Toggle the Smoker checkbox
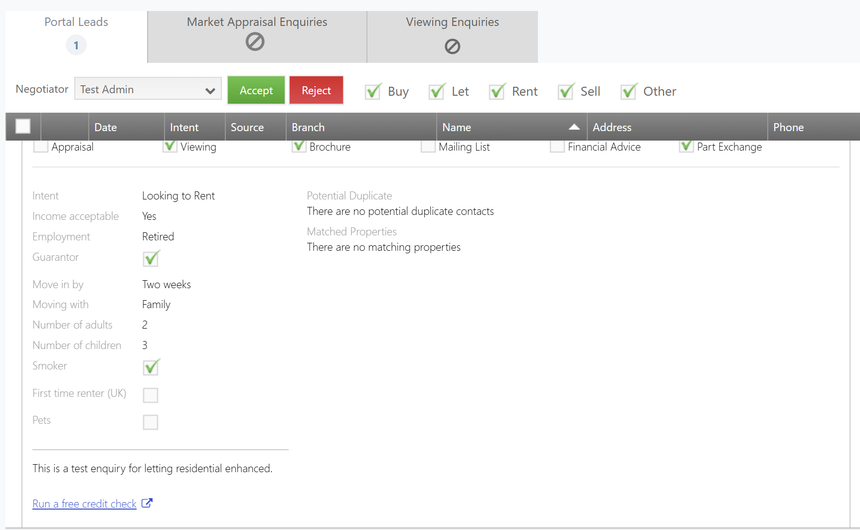This screenshot has height=530, width=860. 151,367
